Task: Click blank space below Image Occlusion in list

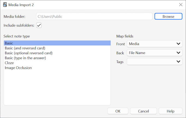Action: coord(57,87)
